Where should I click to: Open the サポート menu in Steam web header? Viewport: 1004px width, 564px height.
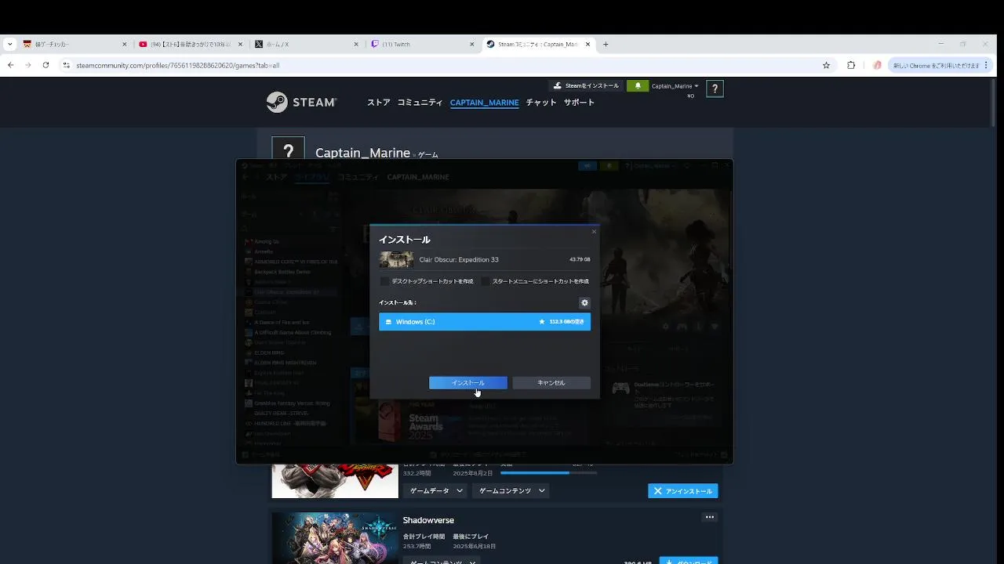(x=579, y=103)
